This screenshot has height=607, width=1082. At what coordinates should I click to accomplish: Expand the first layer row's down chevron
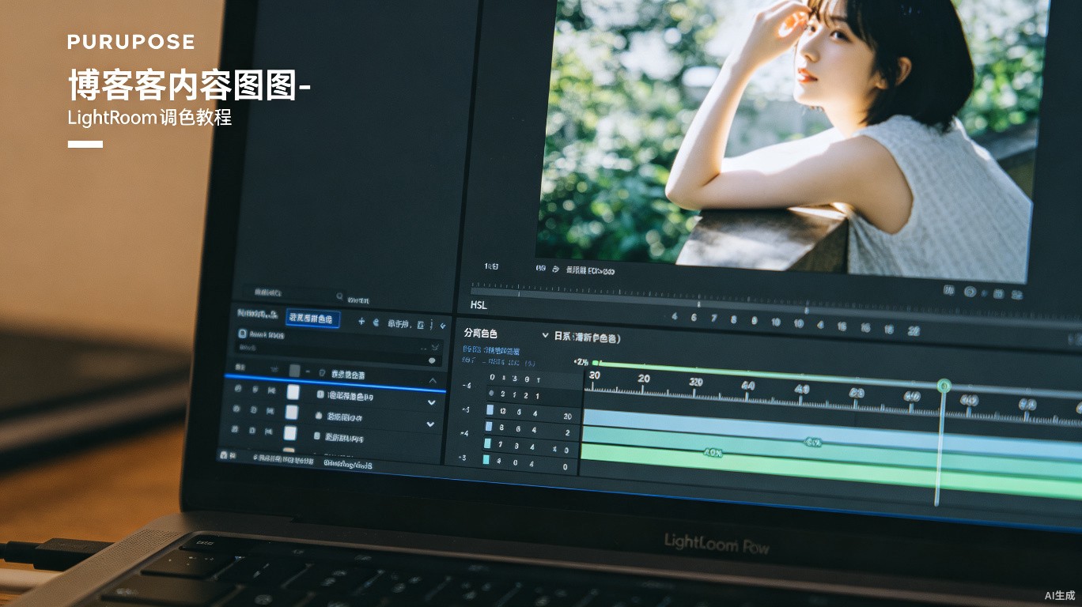click(x=432, y=402)
